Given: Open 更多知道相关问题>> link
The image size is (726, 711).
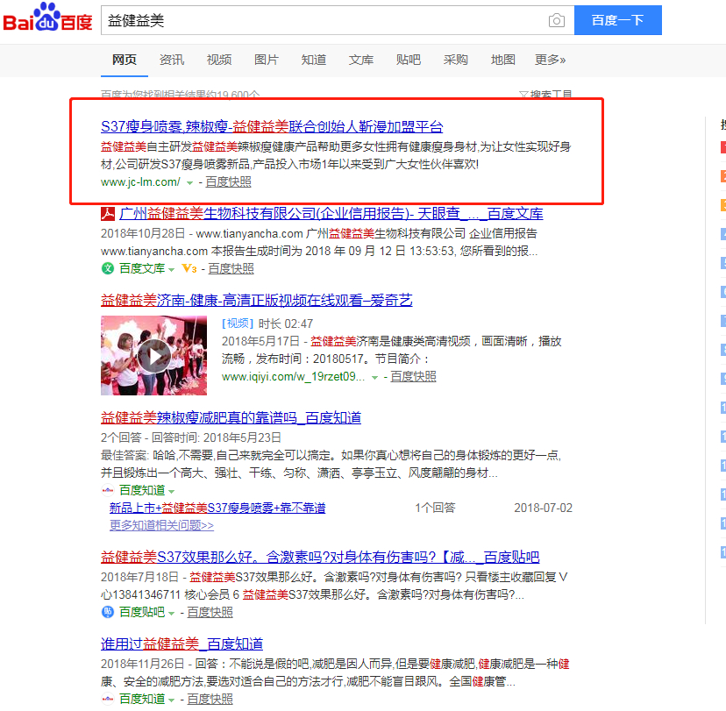Looking at the screenshot, I should pos(161,525).
